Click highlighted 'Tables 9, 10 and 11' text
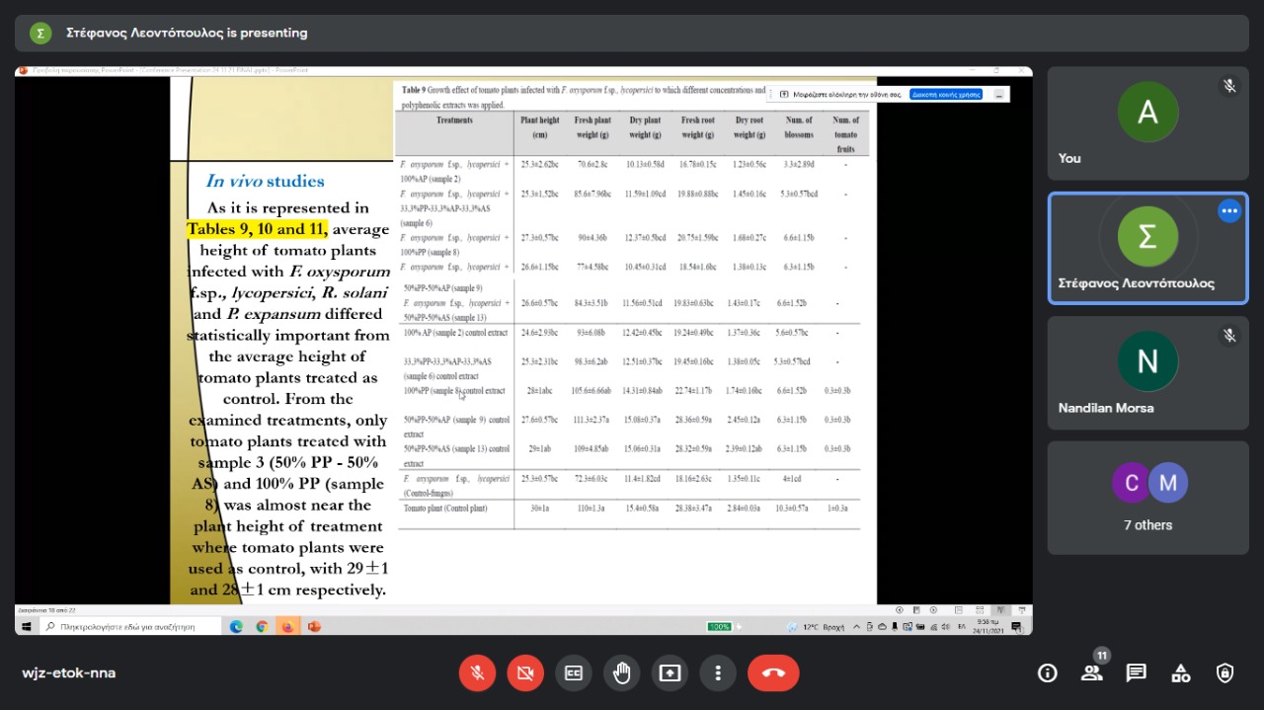Screen dimensions: 1264x710 click(257, 229)
